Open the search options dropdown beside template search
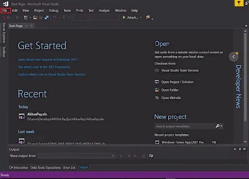 click(221, 126)
